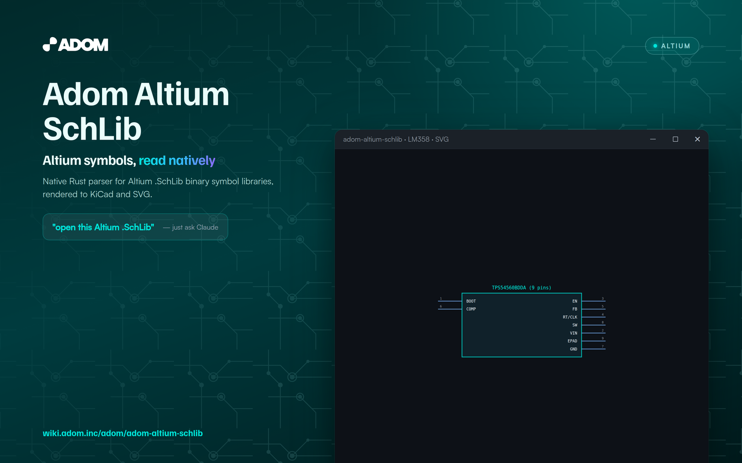Minimize the adom-altium-schlib window
742x463 pixels.
(x=653, y=139)
